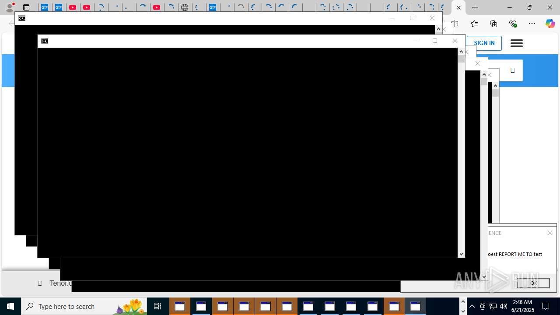Open the notification center icon
The image size is (560, 315).
(x=546, y=306)
